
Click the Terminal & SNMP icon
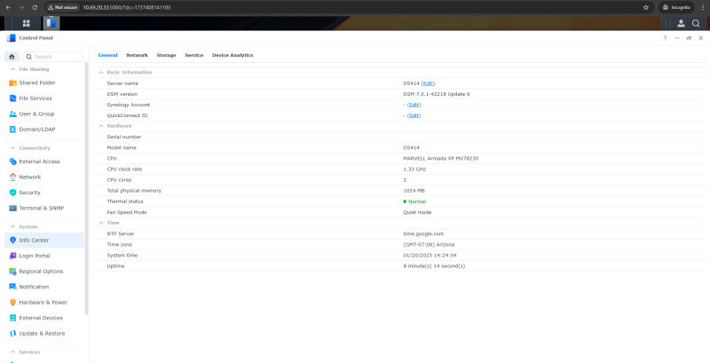coord(12,209)
